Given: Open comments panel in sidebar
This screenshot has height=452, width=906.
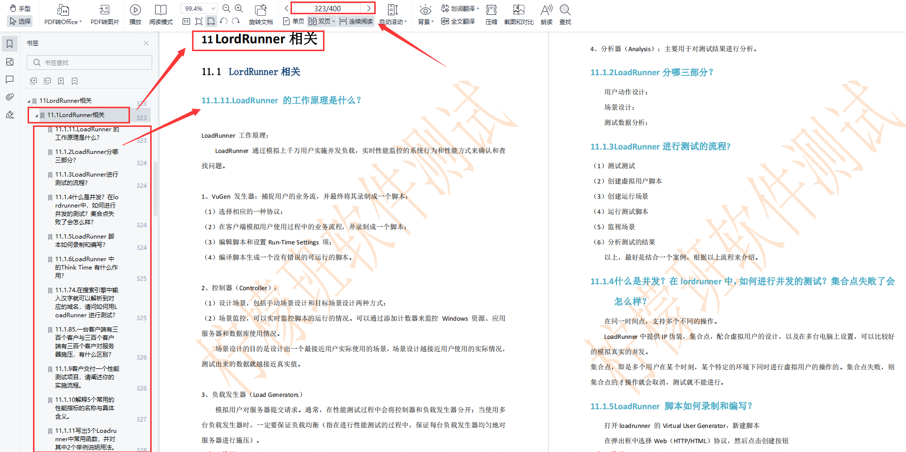Looking at the screenshot, I should (x=9, y=79).
